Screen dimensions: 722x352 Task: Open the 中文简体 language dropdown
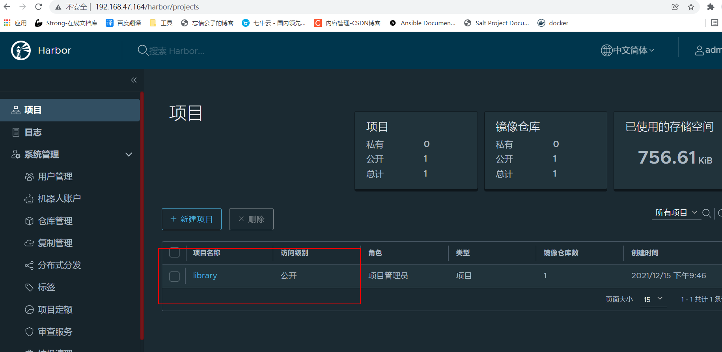(x=628, y=50)
